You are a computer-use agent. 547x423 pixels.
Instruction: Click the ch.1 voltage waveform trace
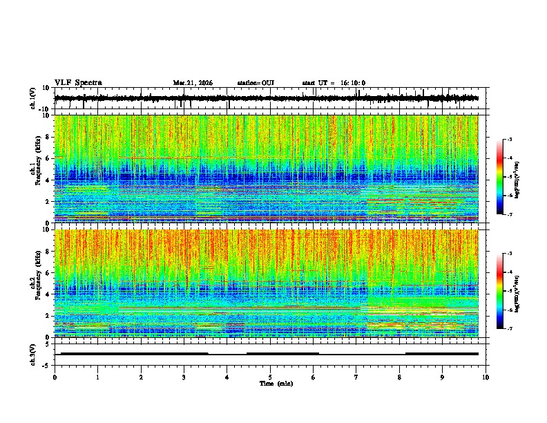[x=267, y=98]
